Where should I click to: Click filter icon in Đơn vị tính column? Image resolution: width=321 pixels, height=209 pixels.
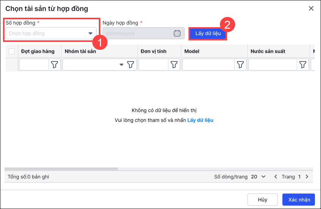174,65
